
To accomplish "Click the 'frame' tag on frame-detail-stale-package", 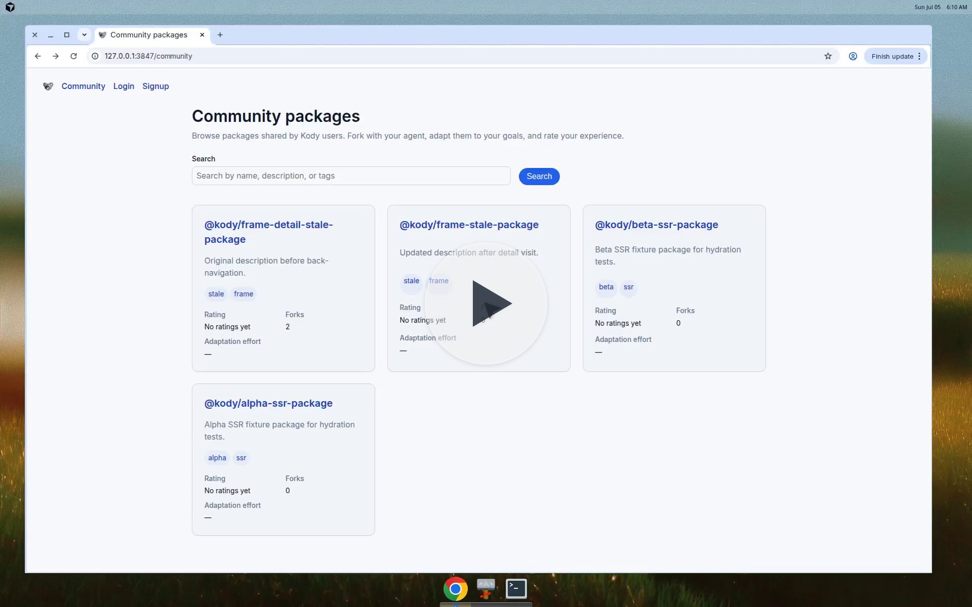I will pyautogui.click(x=244, y=294).
